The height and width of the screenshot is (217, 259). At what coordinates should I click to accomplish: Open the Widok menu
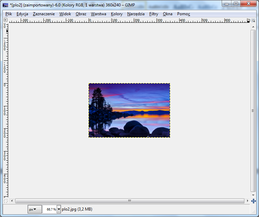65,14
